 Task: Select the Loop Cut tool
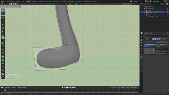pyautogui.click(x=3, y=50)
